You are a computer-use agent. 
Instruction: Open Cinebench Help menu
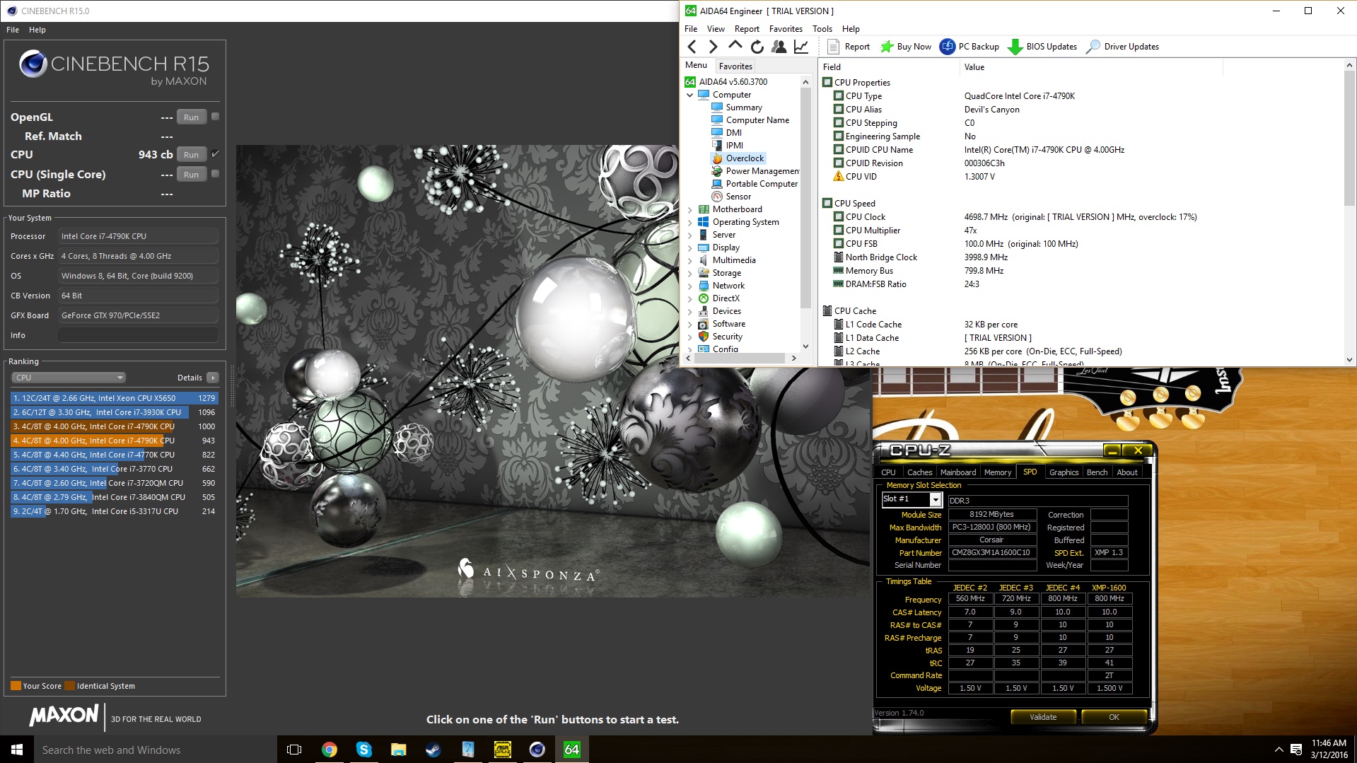[37, 30]
